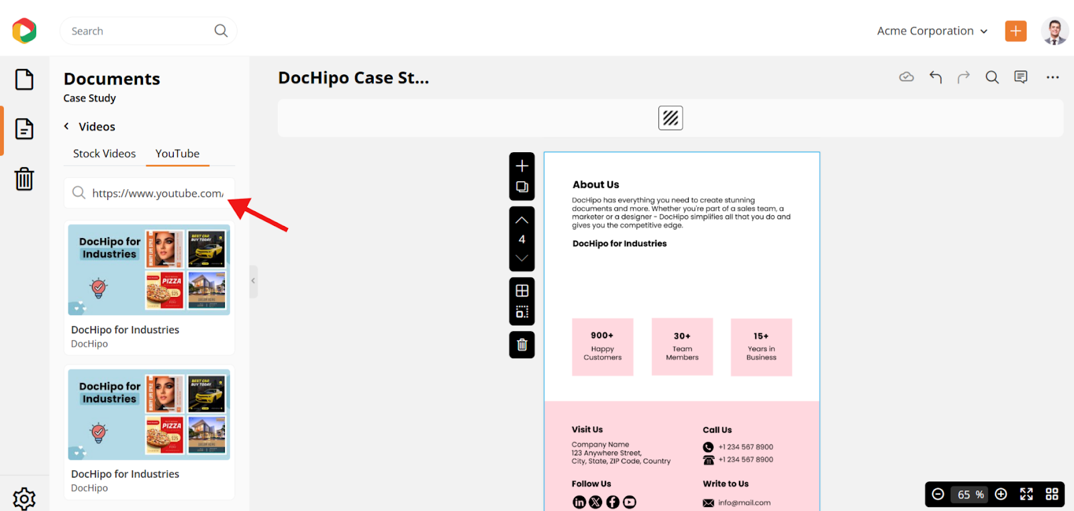Select the 900+ Happy Customers box
The image size is (1074, 511).
pos(603,347)
